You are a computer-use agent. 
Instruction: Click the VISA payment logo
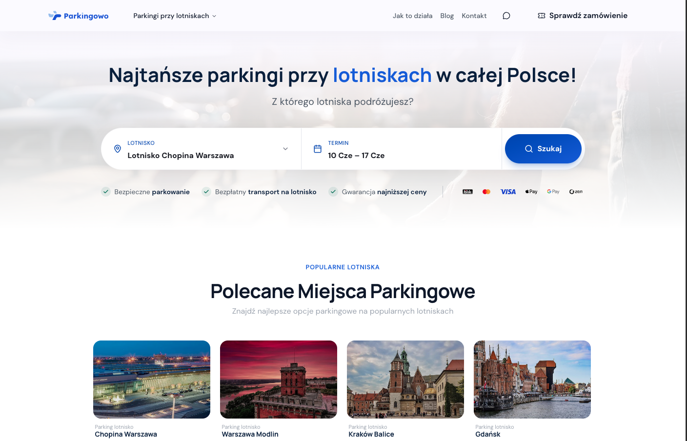[x=508, y=192]
